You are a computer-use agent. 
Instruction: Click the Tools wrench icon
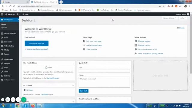tap(2, 72)
